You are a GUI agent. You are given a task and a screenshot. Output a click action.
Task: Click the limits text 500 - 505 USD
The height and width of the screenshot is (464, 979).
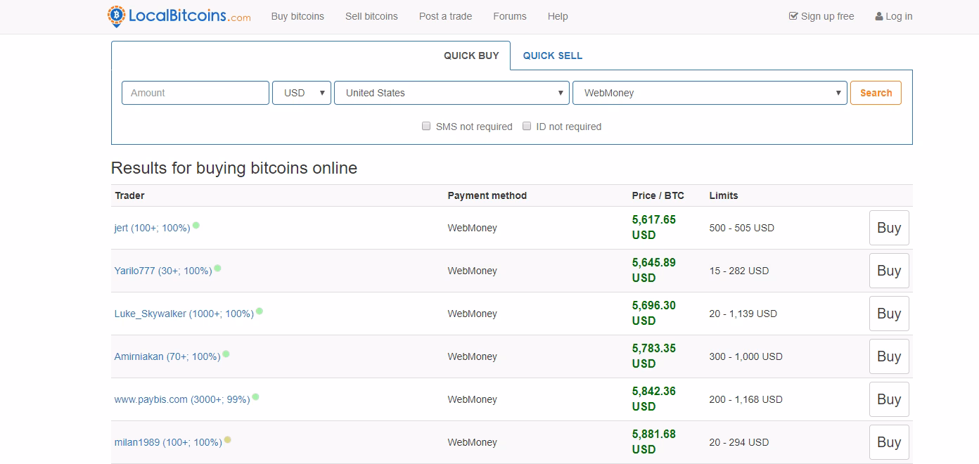pyautogui.click(x=742, y=228)
